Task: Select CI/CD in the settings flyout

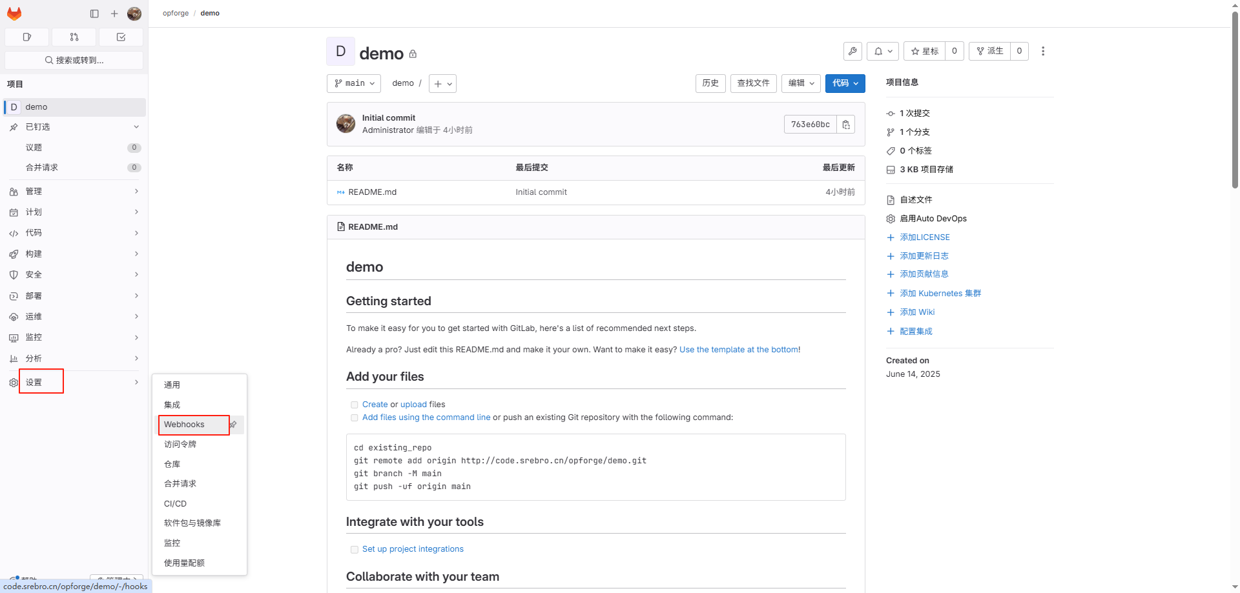Action: pos(176,504)
